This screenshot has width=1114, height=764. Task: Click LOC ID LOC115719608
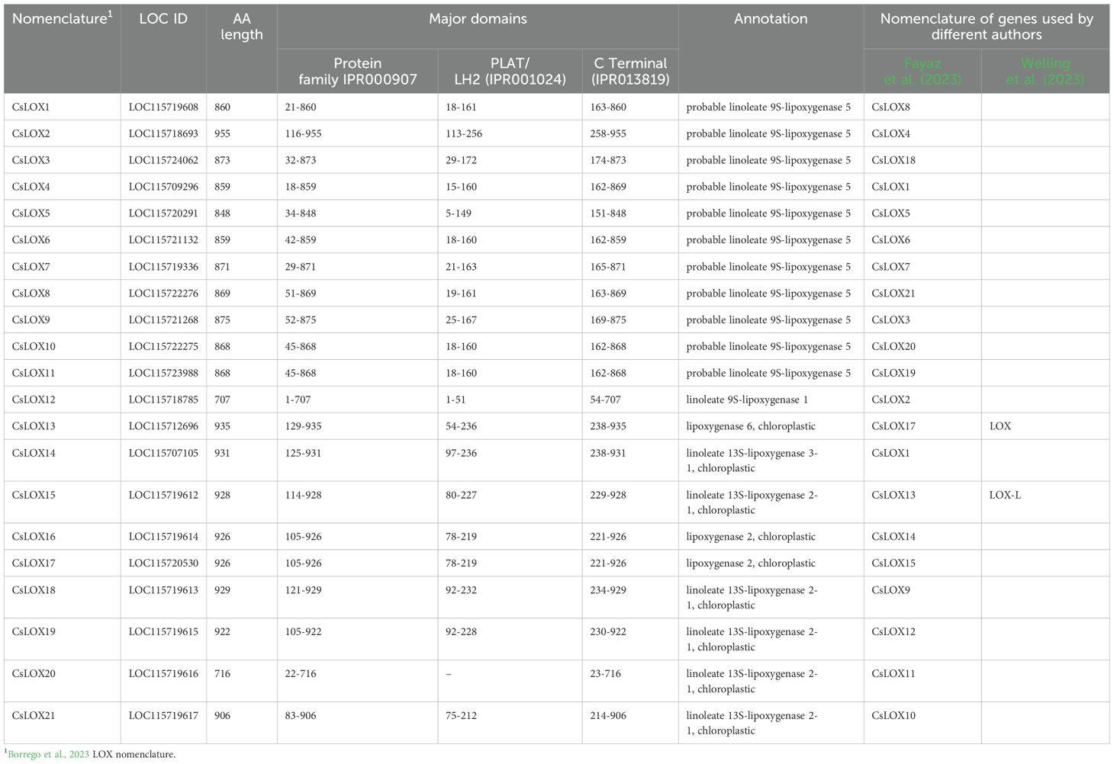pyautogui.click(x=163, y=108)
